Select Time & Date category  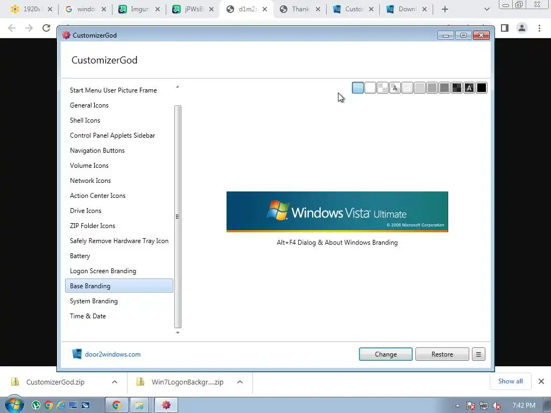click(x=119, y=316)
